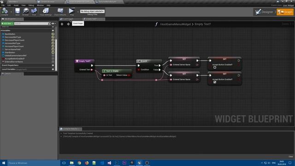Viewport: 295px width, 166px height.
Task: Open Class Settings
Action: tap(46, 12)
